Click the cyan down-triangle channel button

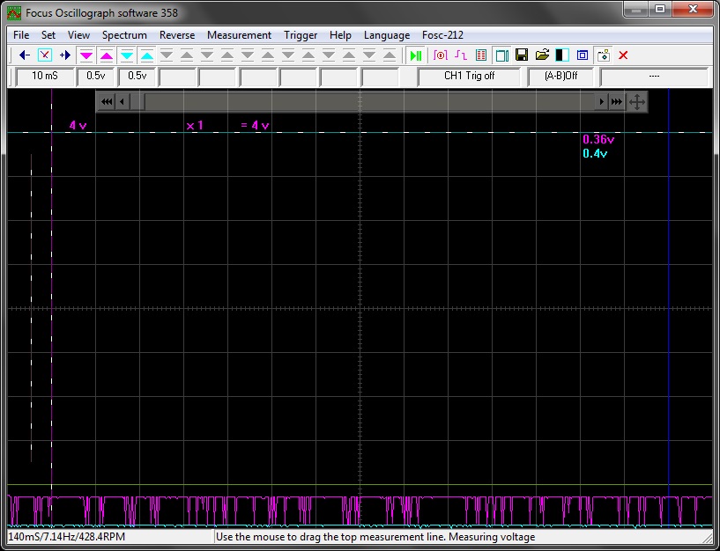coord(127,55)
